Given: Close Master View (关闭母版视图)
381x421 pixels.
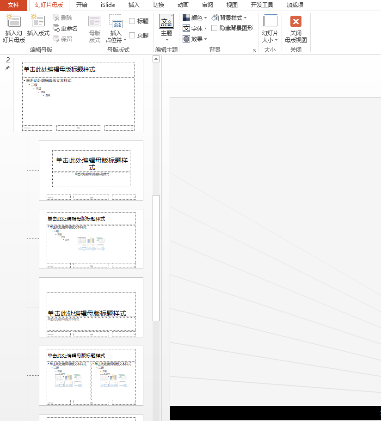Looking at the screenshot, I should click(x=296, y=28).
